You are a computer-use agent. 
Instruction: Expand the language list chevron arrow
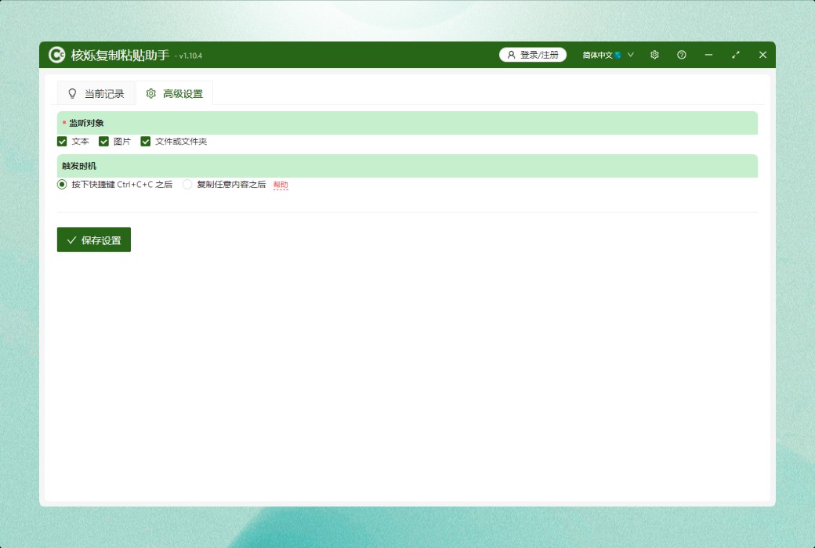pyautogui.click(x=631, y=55)
